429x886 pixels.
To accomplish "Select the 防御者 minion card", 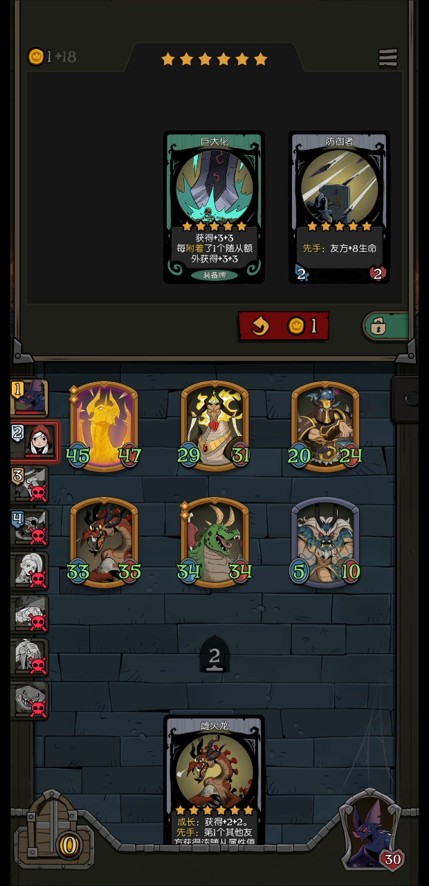I will (x=339, y=208).
